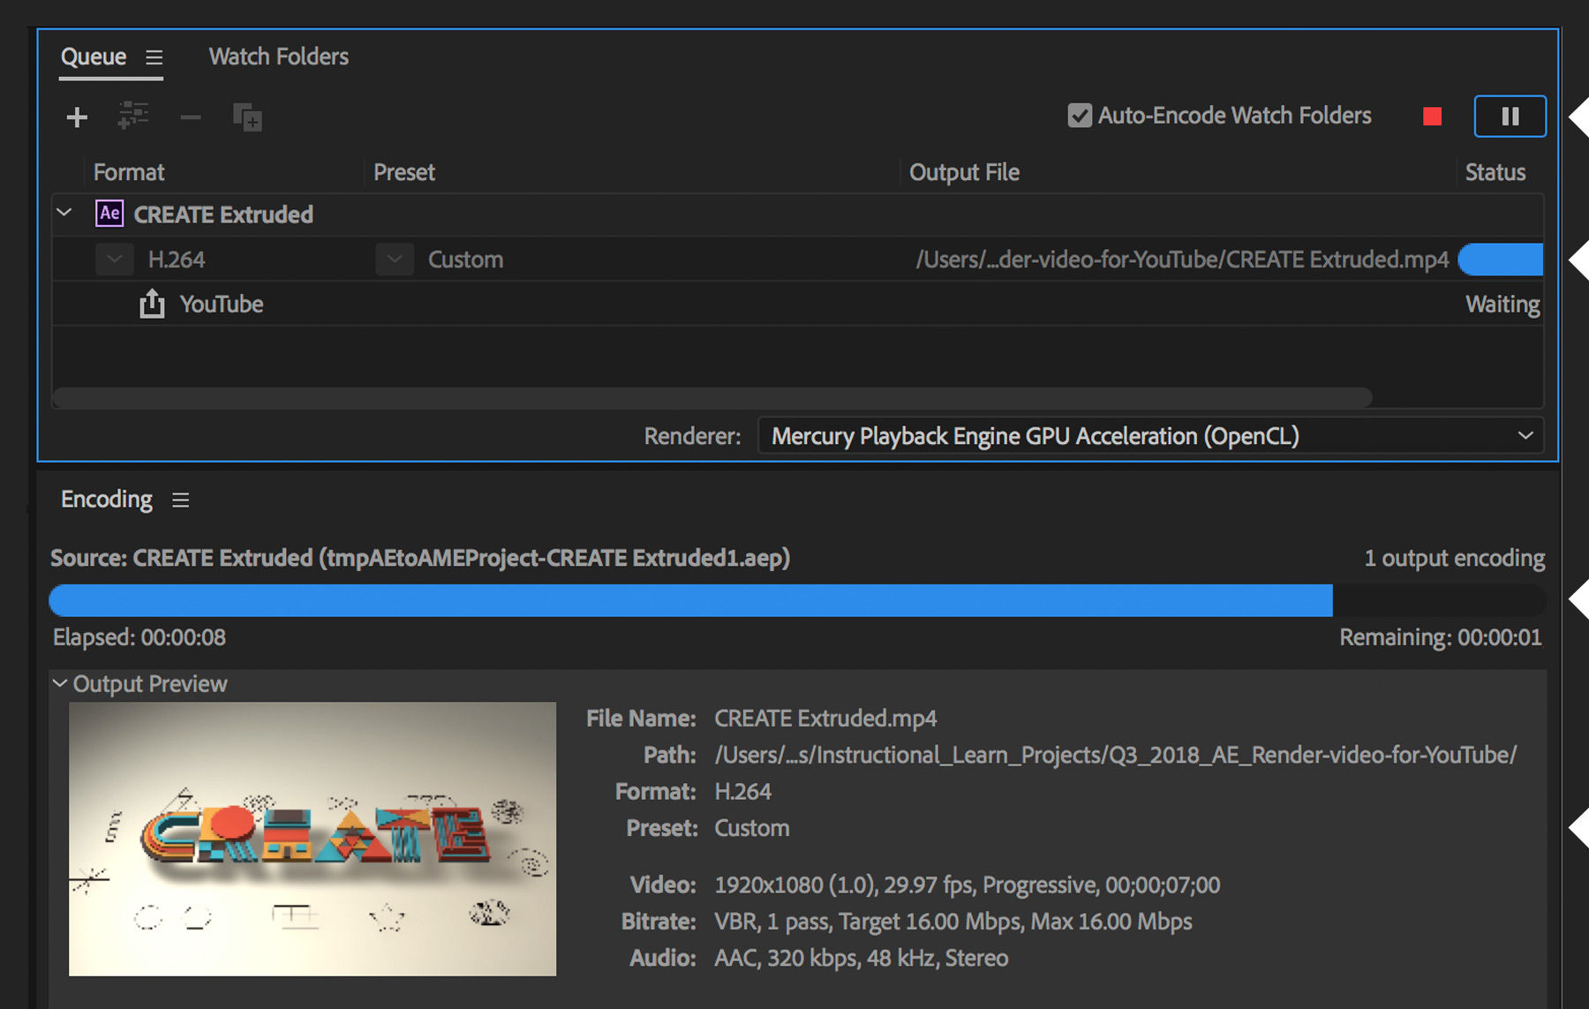Stop encoding with the red stop button
Screen dimensions: 1589x1009
(x=1432, y=116)
